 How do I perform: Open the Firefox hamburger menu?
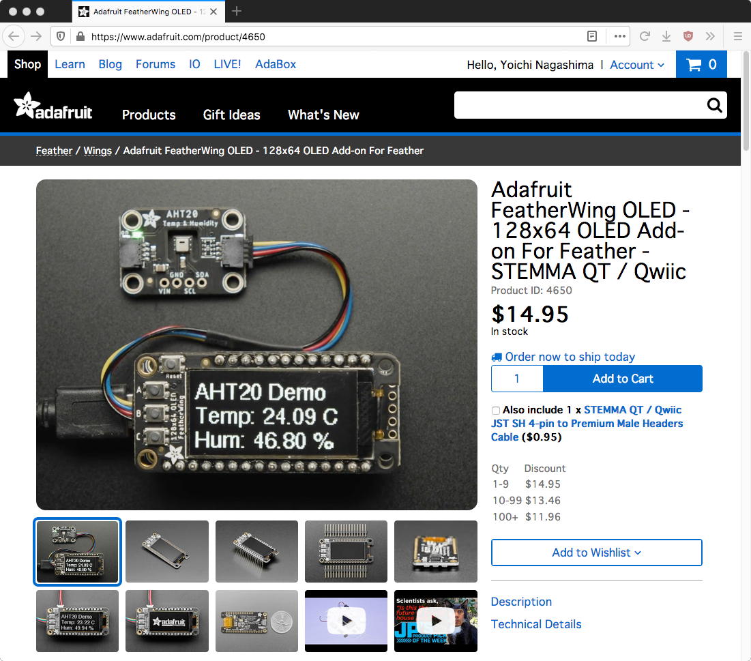(737, 36)
